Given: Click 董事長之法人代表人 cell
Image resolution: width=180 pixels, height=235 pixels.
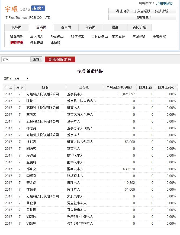Looking at the screenshot, I should tap(82, 101).
